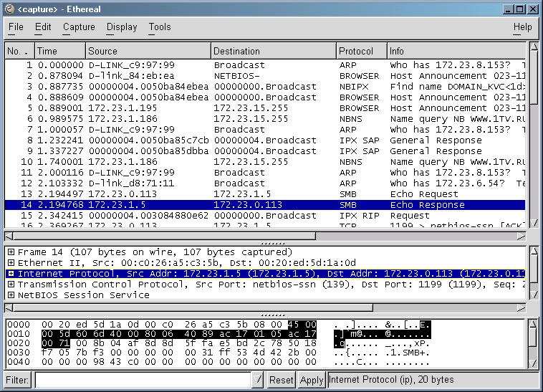Open the Edit menu

43,27
